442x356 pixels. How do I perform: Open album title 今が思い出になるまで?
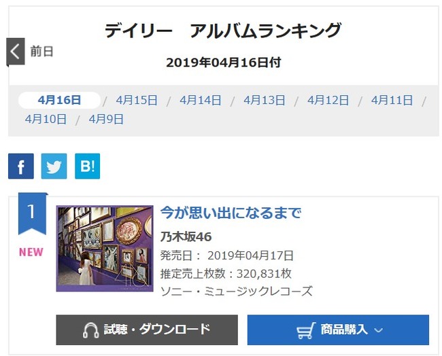231,213
